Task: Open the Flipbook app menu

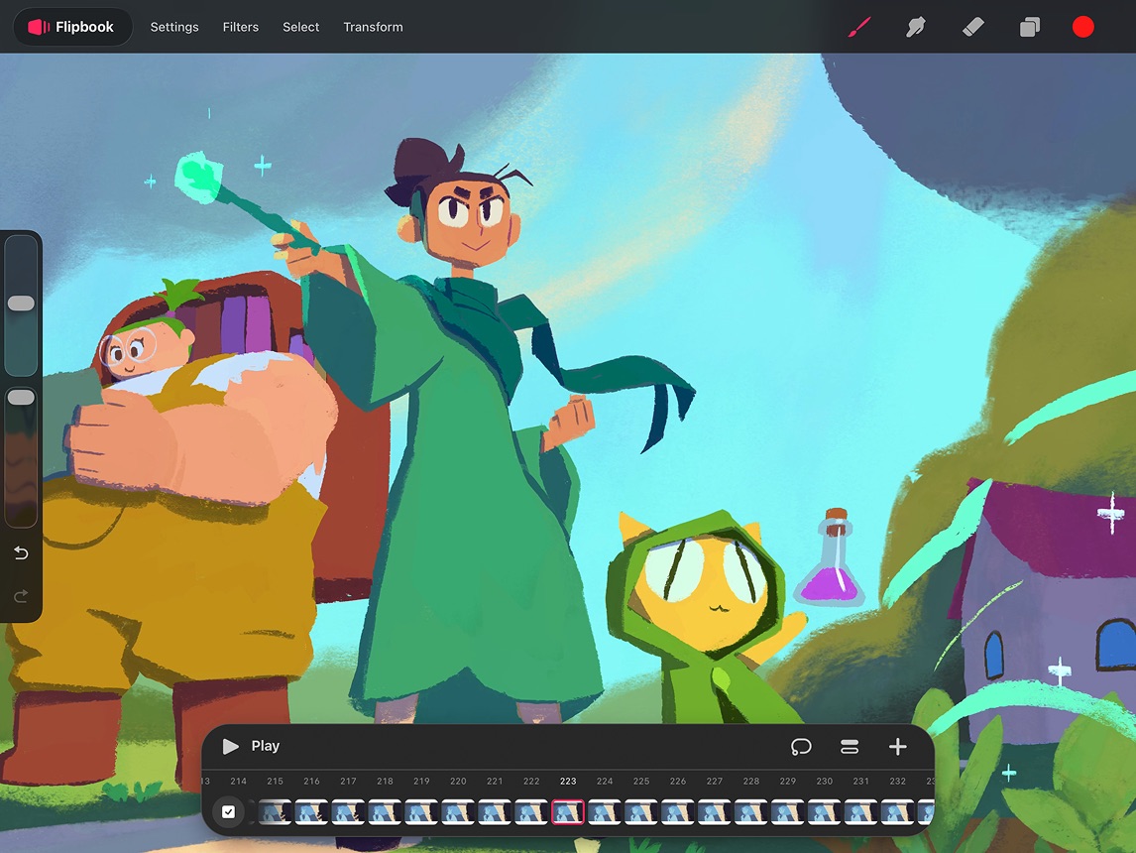Action: click(x=72, y=27)
